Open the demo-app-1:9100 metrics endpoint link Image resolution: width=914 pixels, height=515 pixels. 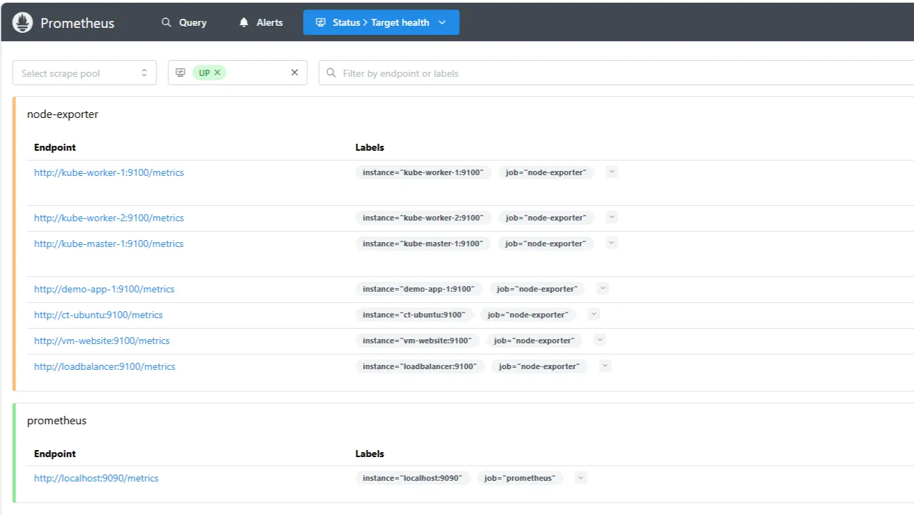click(104, 289)
